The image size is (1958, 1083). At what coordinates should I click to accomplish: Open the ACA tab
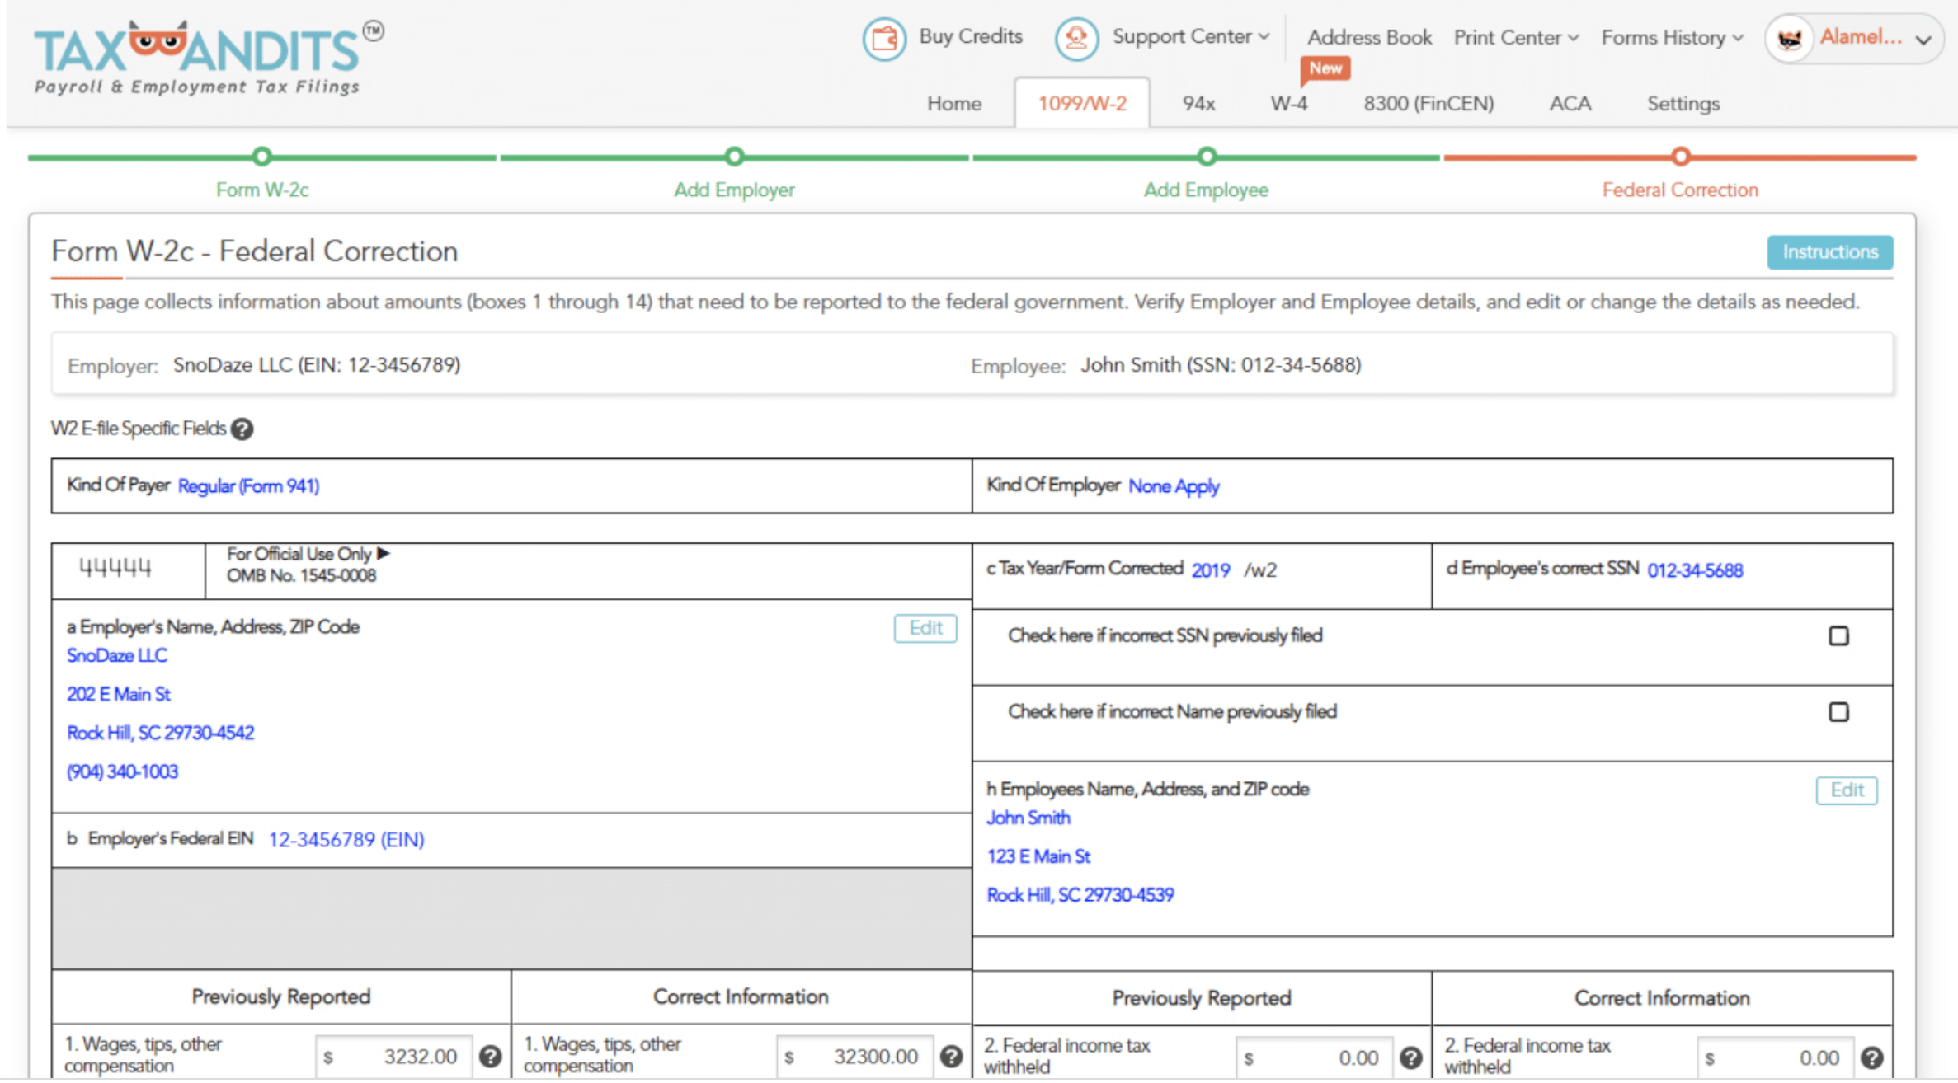point(1570,104)
